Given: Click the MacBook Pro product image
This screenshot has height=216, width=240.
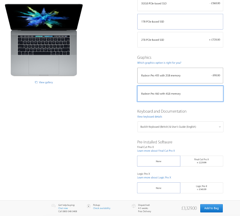Looking at the screenshot, I should click(44, 40).
